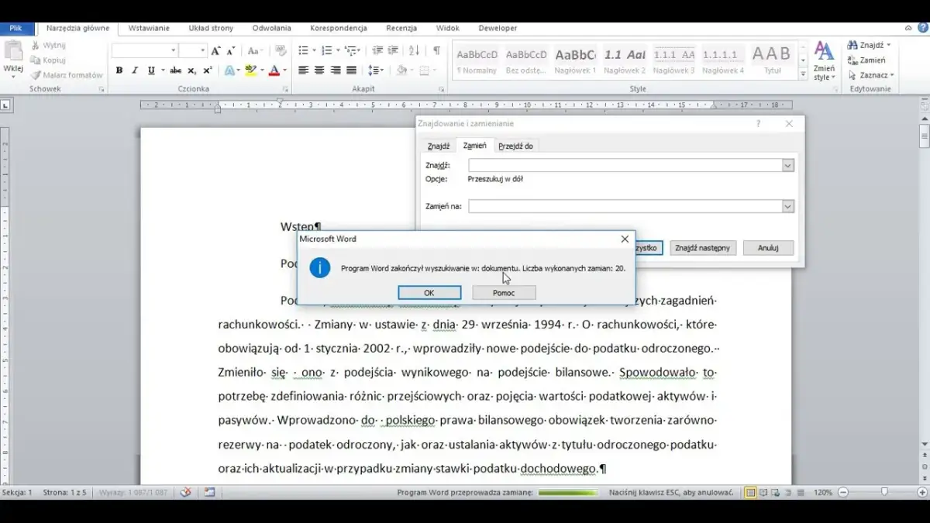Click the center alignment icon
Viewport: 930px width, 523px height.
[x=320, y=71]
